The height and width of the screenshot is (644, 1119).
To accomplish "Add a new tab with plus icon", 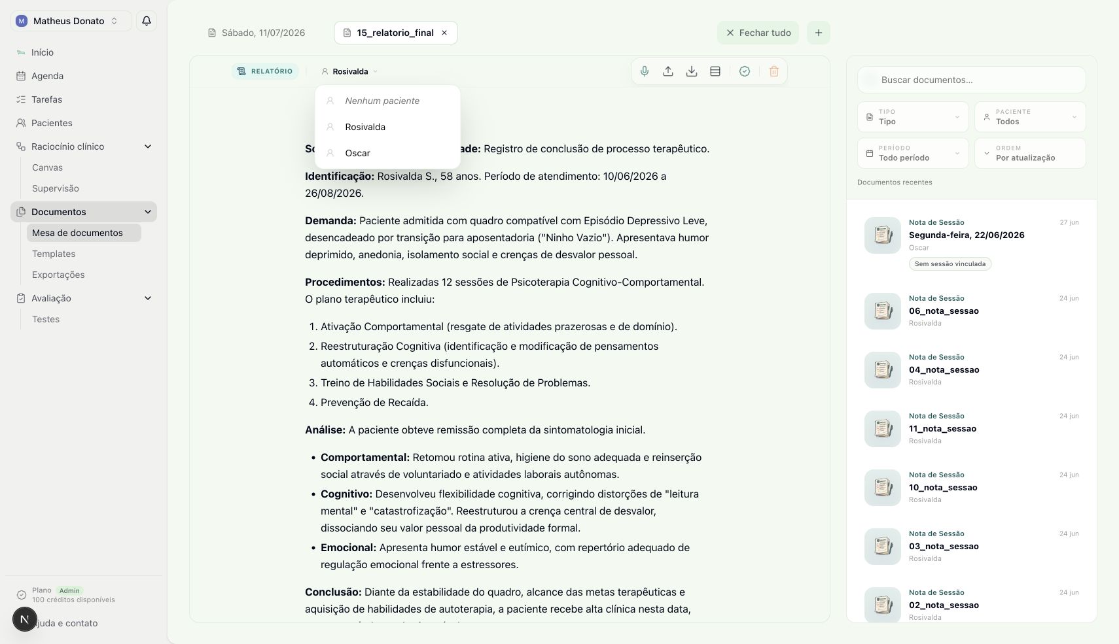I will 819,33.
